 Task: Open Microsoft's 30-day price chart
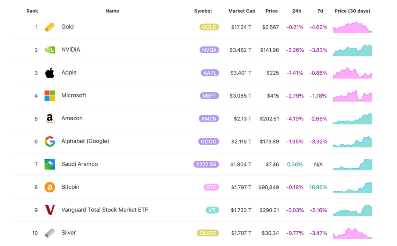[352, 96]
